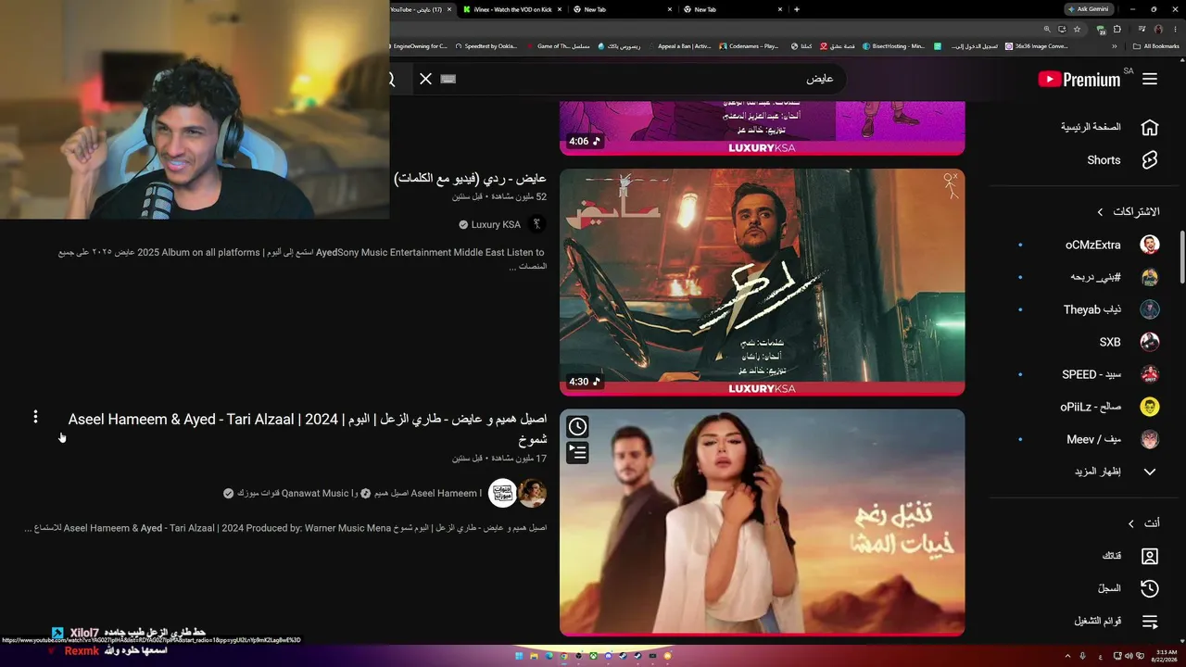The image size is (1186, 667).
Task: Open the Appeal a Ban bookmark
Action: [x=680, y=46]
